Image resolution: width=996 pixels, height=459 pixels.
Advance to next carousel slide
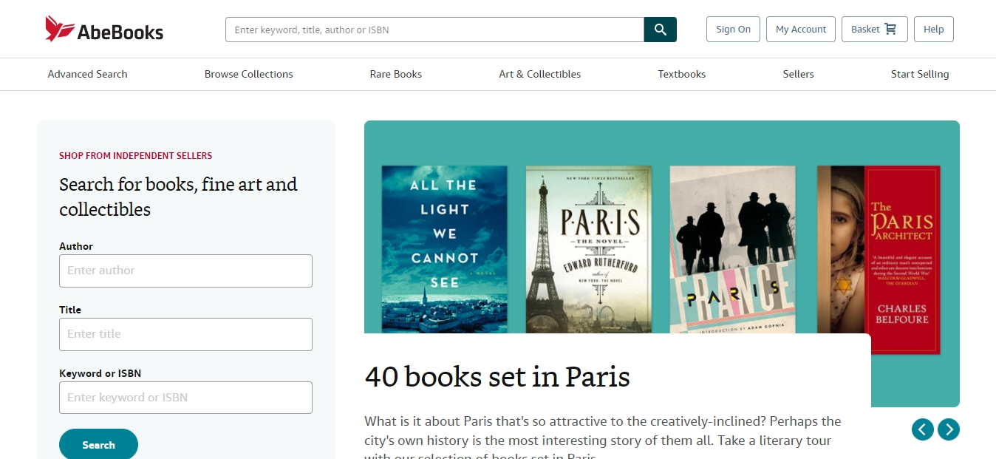click(x=949, y=429)
